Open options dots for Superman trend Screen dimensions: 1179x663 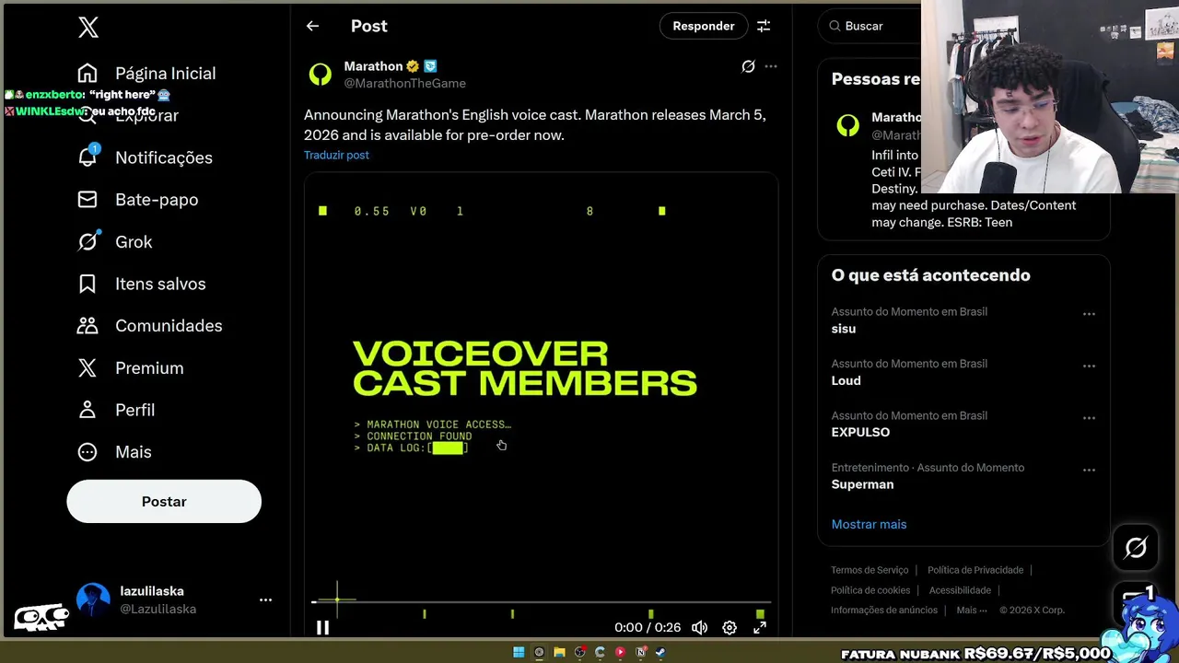pos(1089,471)
